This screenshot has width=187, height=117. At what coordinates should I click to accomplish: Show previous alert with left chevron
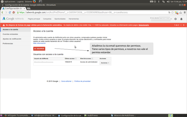181,25
